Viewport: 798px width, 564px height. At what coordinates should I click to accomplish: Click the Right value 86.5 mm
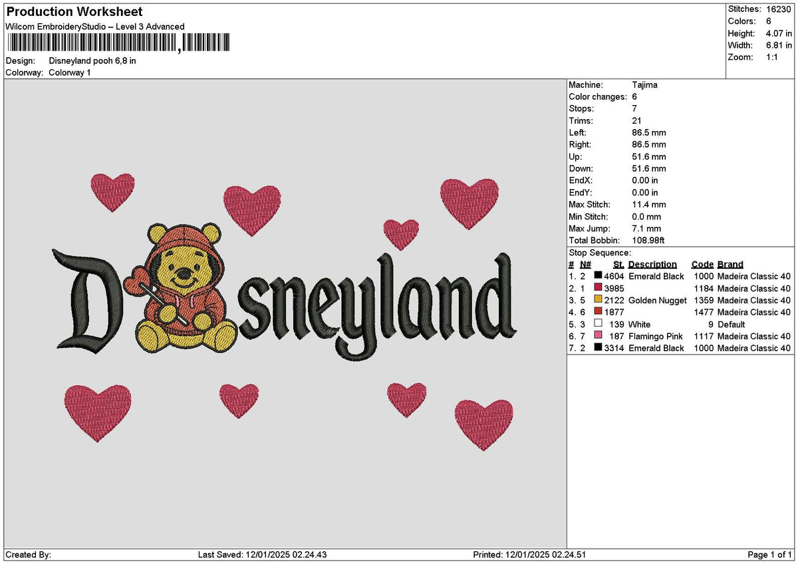[x=649, y=145]
